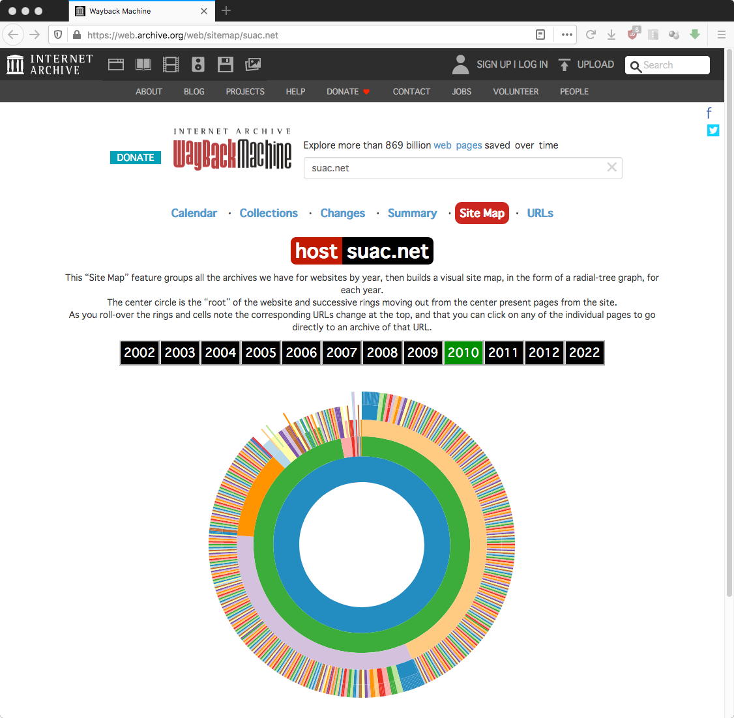The width and height of the screenshot is (734, 718).
Task: Click the tracking protection shield icon
Action: tap(58, 35)
